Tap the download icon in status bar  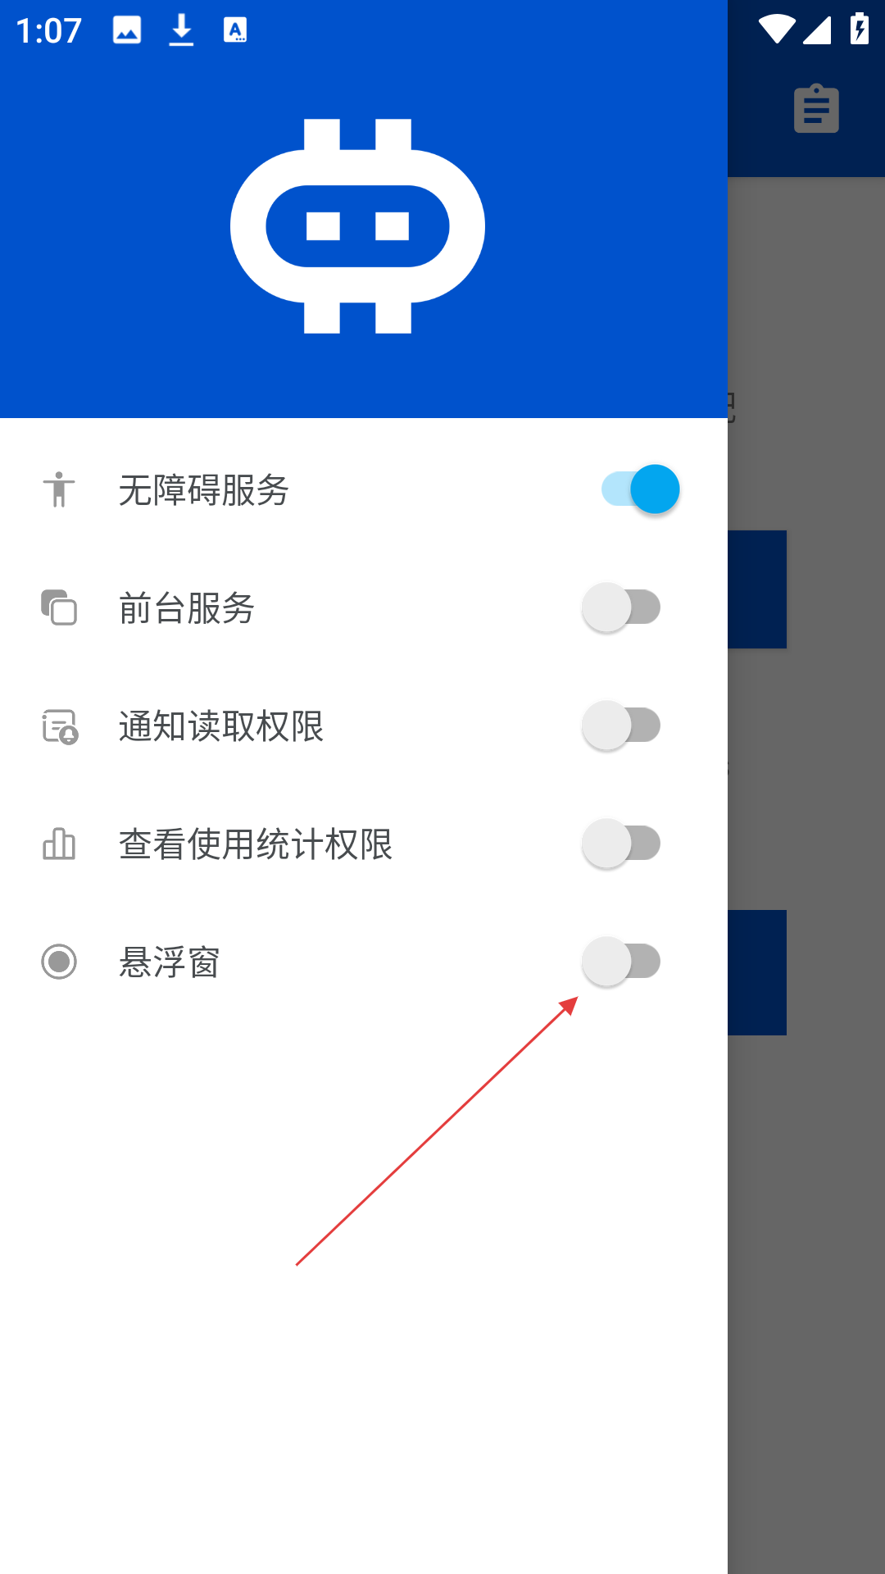(181, 30)
